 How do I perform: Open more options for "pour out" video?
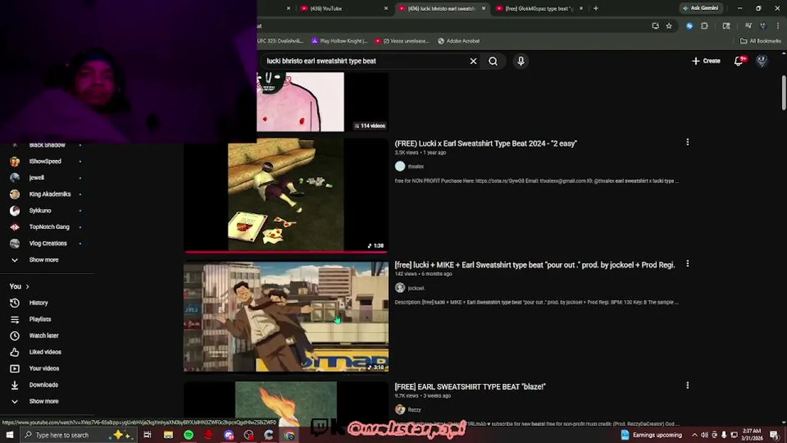[687, 263]
